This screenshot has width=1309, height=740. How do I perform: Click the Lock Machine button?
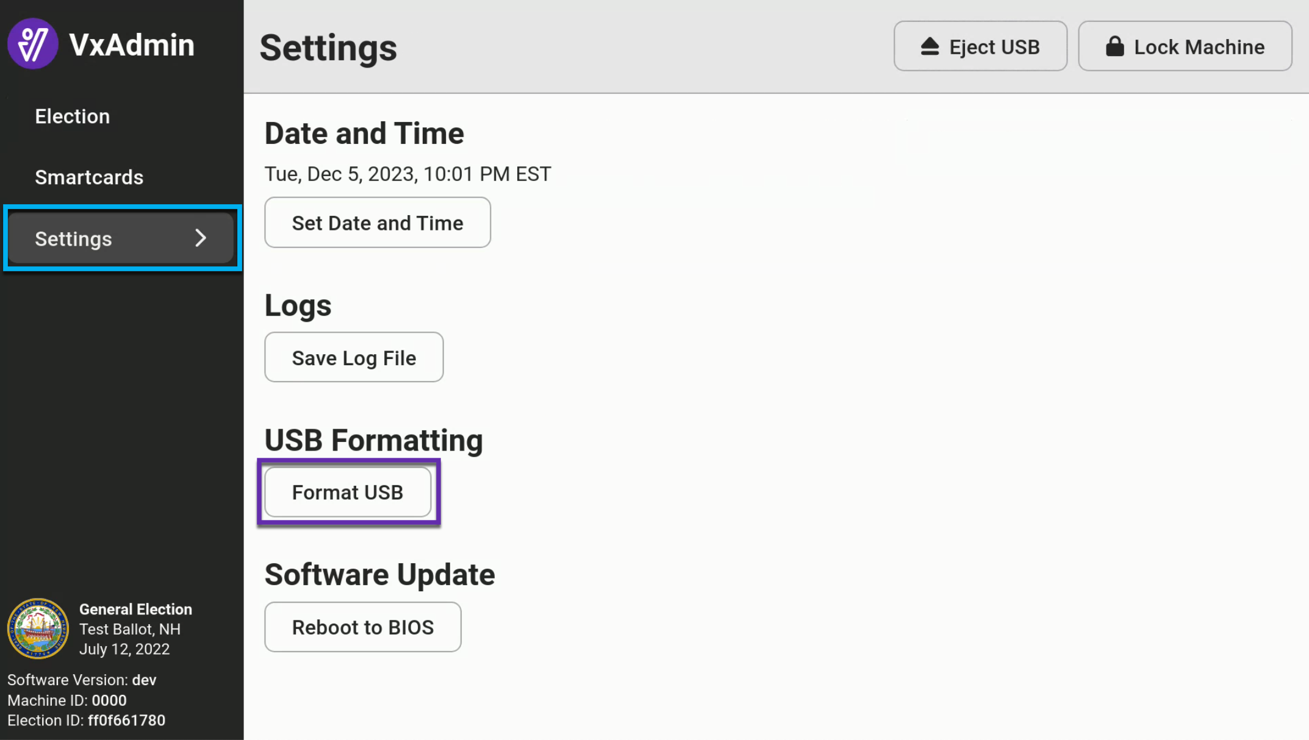1185,46
